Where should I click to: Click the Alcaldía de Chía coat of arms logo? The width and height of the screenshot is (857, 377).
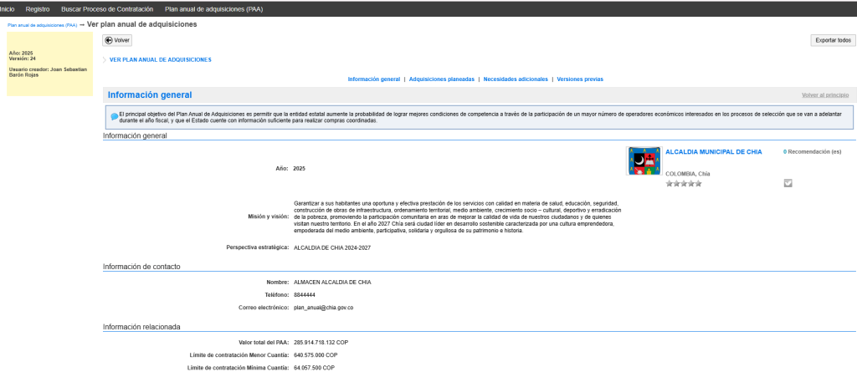643,160
